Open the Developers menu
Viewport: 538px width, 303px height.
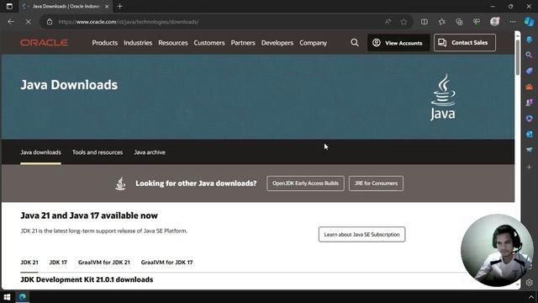277,43
